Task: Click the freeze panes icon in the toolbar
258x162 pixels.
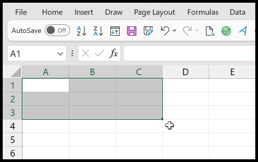Action: 115,31
